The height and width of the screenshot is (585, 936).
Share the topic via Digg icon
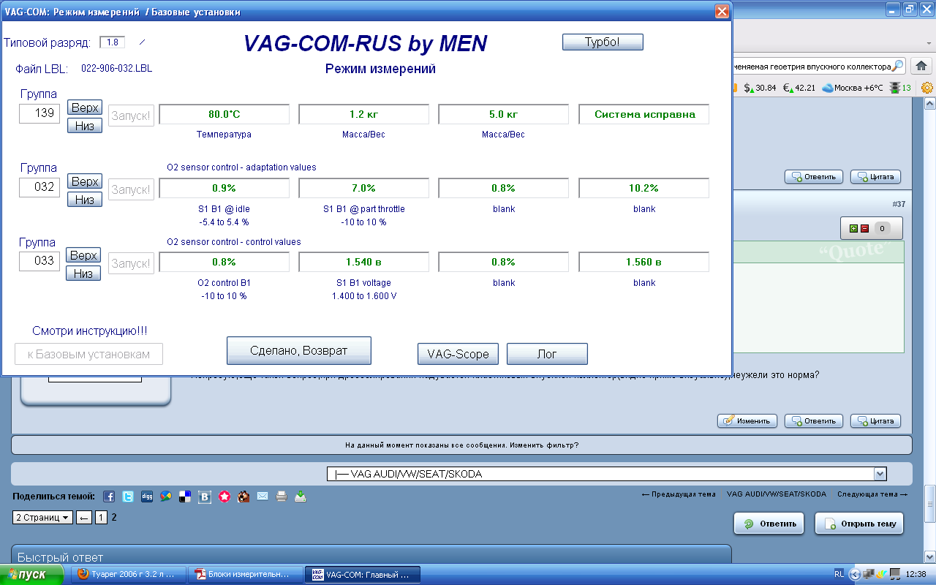coord(147,497)
